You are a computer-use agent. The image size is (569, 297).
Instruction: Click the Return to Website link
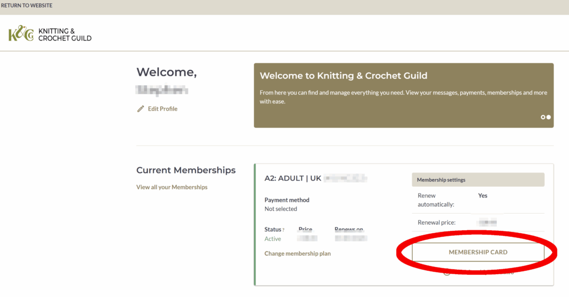pos(27,6)
